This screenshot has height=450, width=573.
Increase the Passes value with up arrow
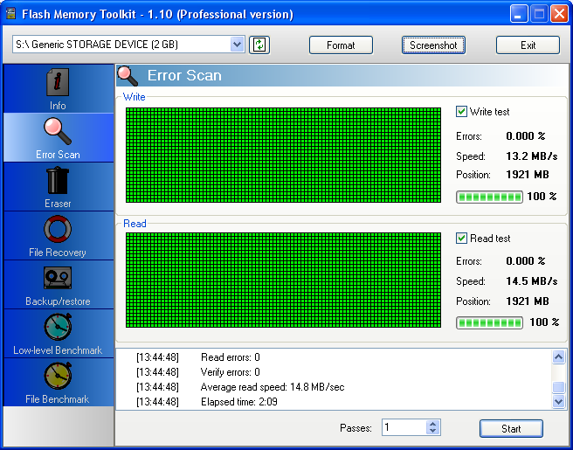pyautogui.click(x=432, y=424)
